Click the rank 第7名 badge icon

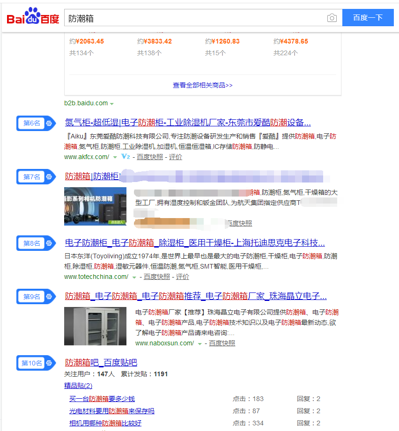tap(37, 176)
